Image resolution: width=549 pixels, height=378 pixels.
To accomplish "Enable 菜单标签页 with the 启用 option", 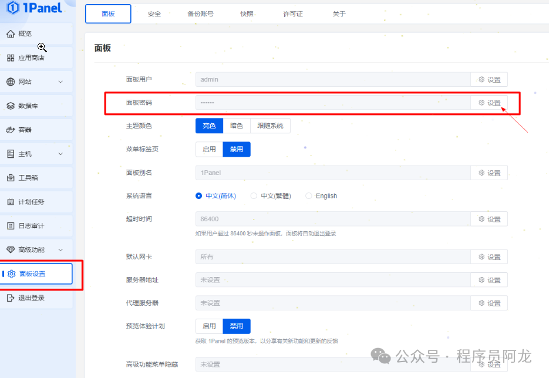I will 209,149.
